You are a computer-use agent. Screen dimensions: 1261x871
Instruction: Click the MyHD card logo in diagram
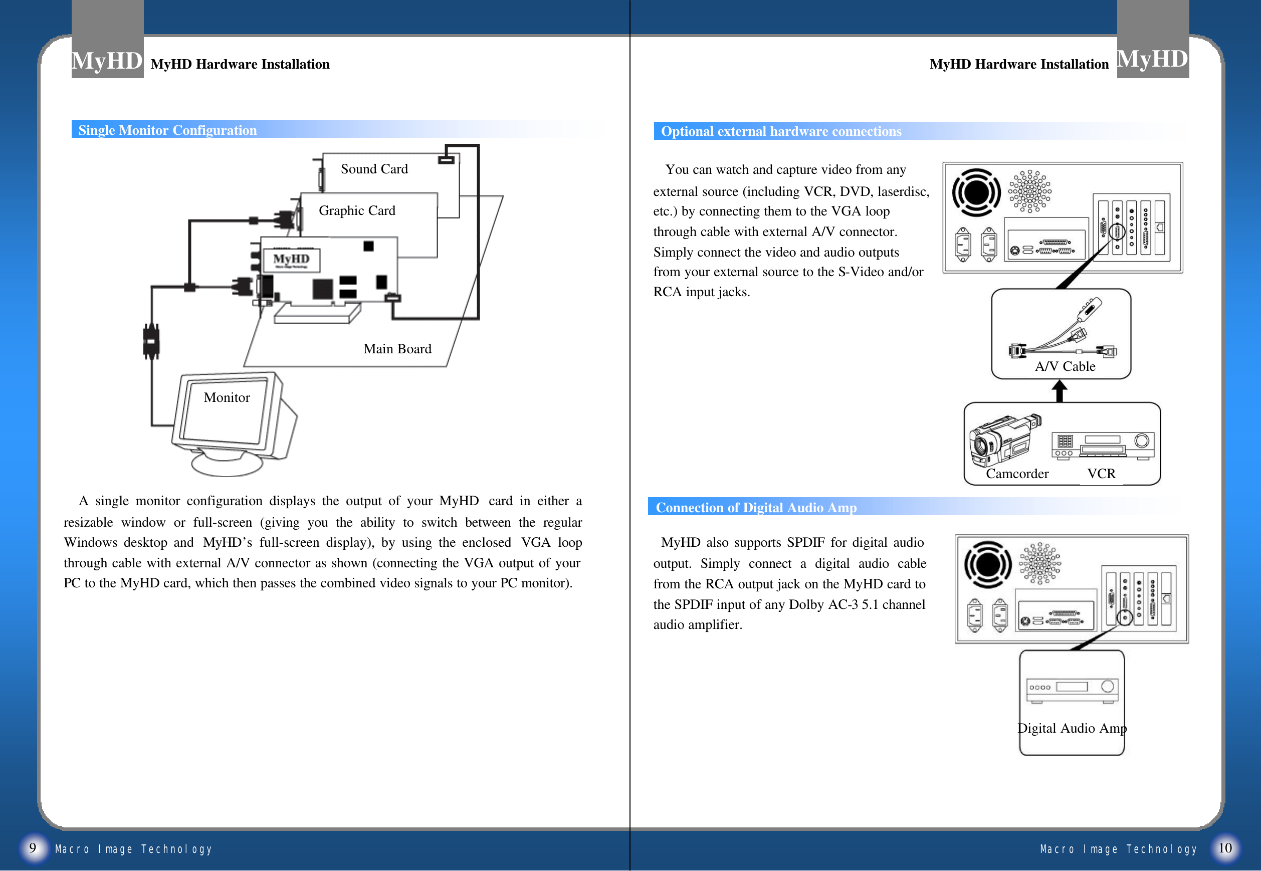[x=291, y=260]
